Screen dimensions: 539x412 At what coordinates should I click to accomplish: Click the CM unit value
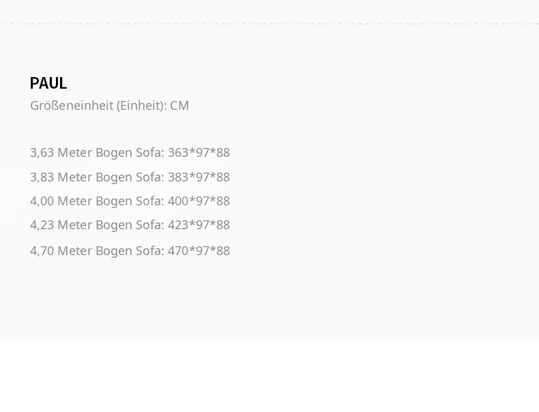point(179,106)
